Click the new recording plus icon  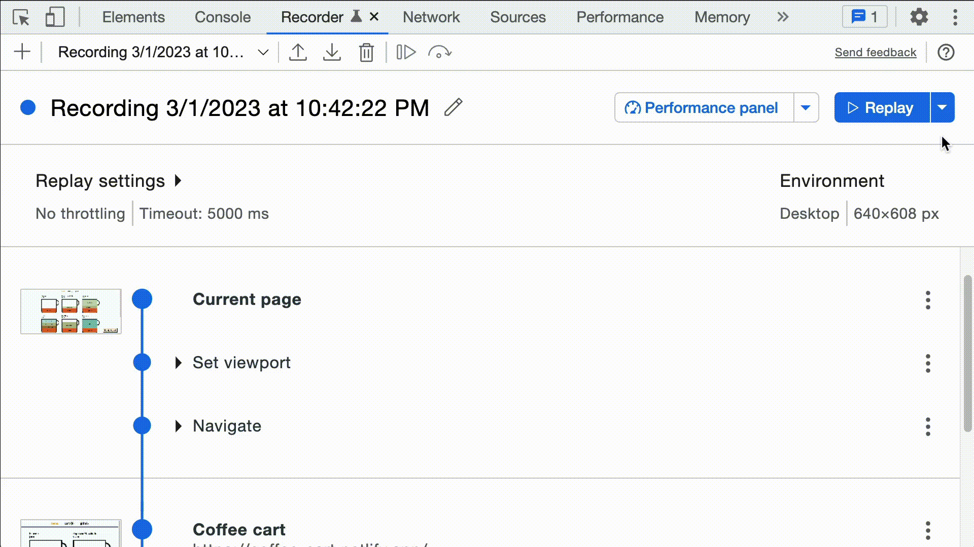[x=22, y=52]
